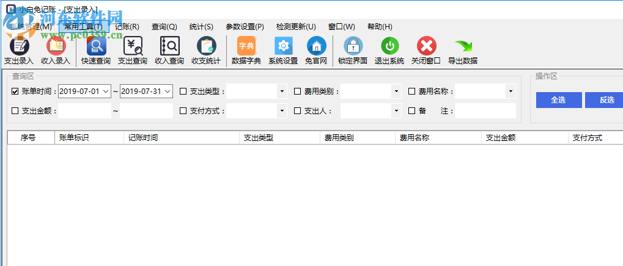Viewport: 623px width, 266px height.
Task: Visit 兔官网 official website
Action: 316,51
